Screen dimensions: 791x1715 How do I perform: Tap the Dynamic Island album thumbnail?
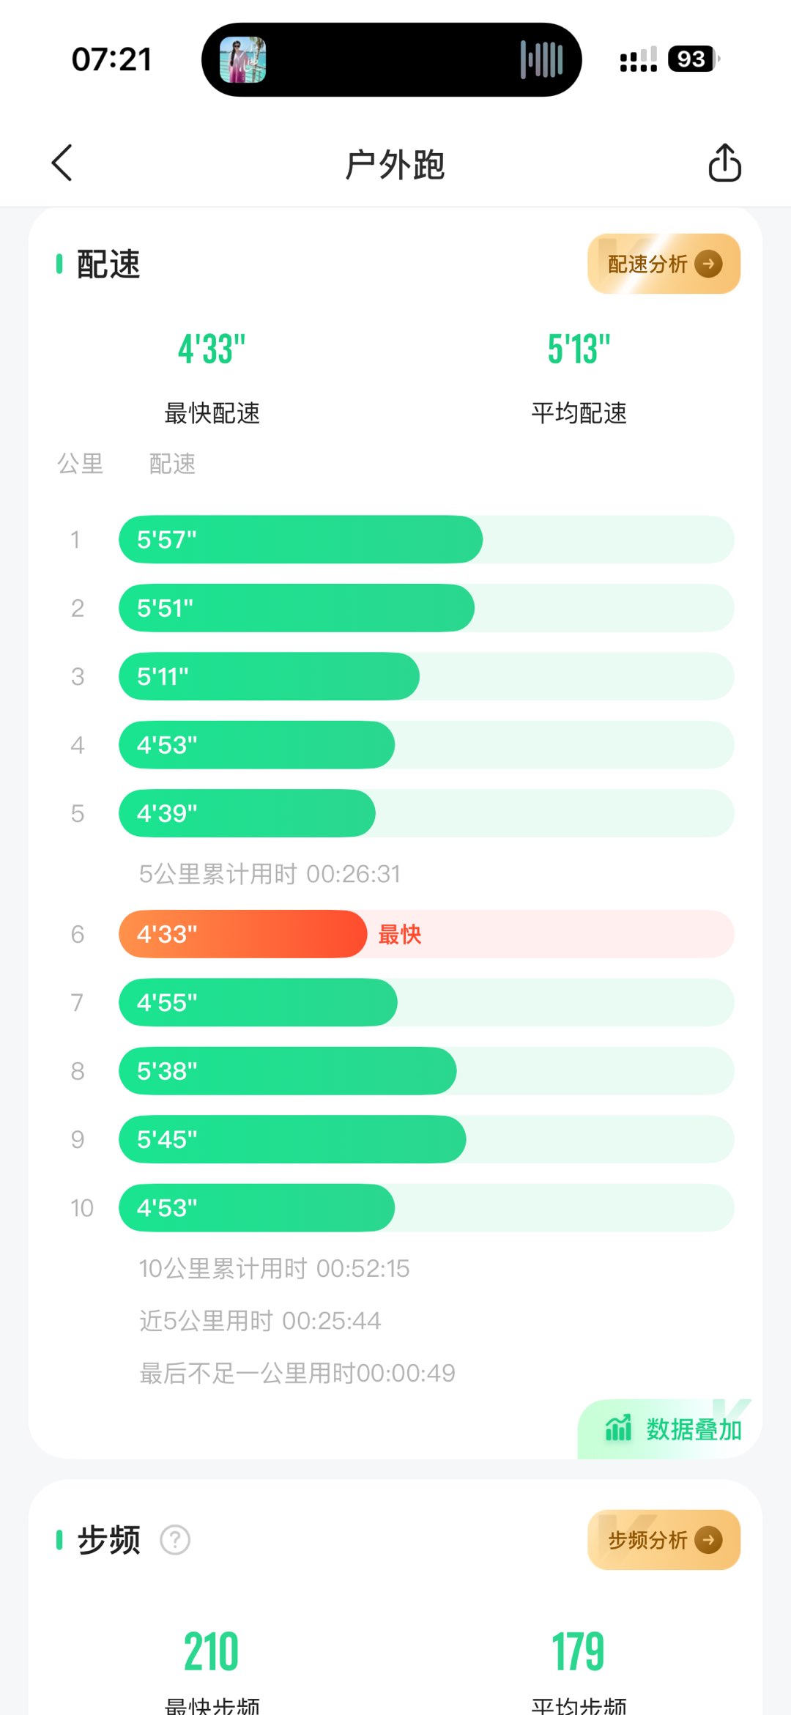pos(243,60)
